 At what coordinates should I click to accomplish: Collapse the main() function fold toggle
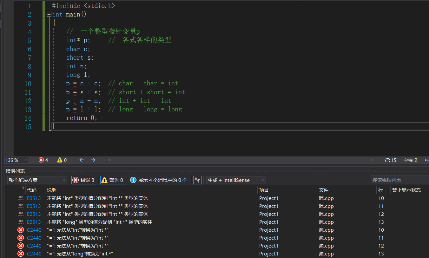point(49,14)
